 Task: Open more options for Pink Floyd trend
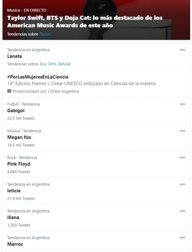tap(182, 157)
